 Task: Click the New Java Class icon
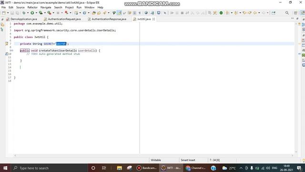(x=84, y=13)
